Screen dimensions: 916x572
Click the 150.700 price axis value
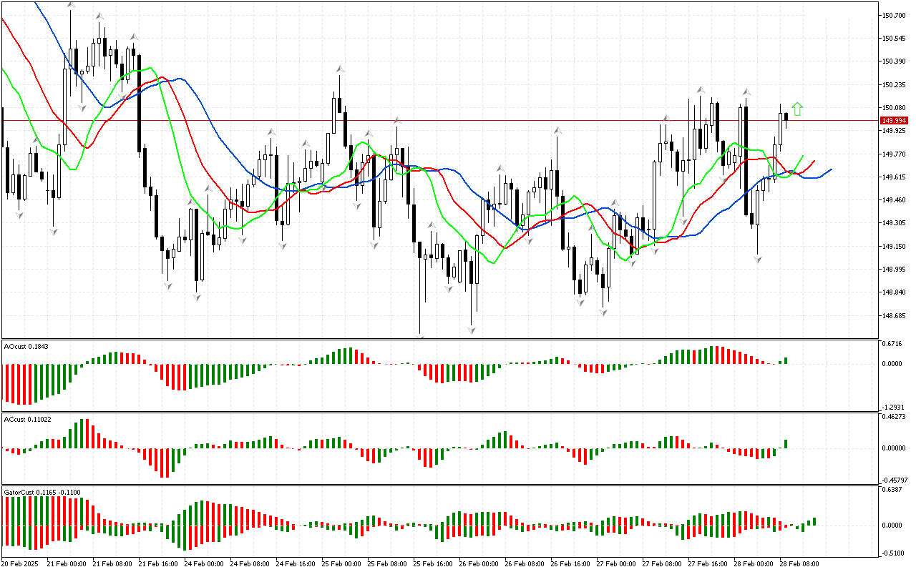pos(895,15)
